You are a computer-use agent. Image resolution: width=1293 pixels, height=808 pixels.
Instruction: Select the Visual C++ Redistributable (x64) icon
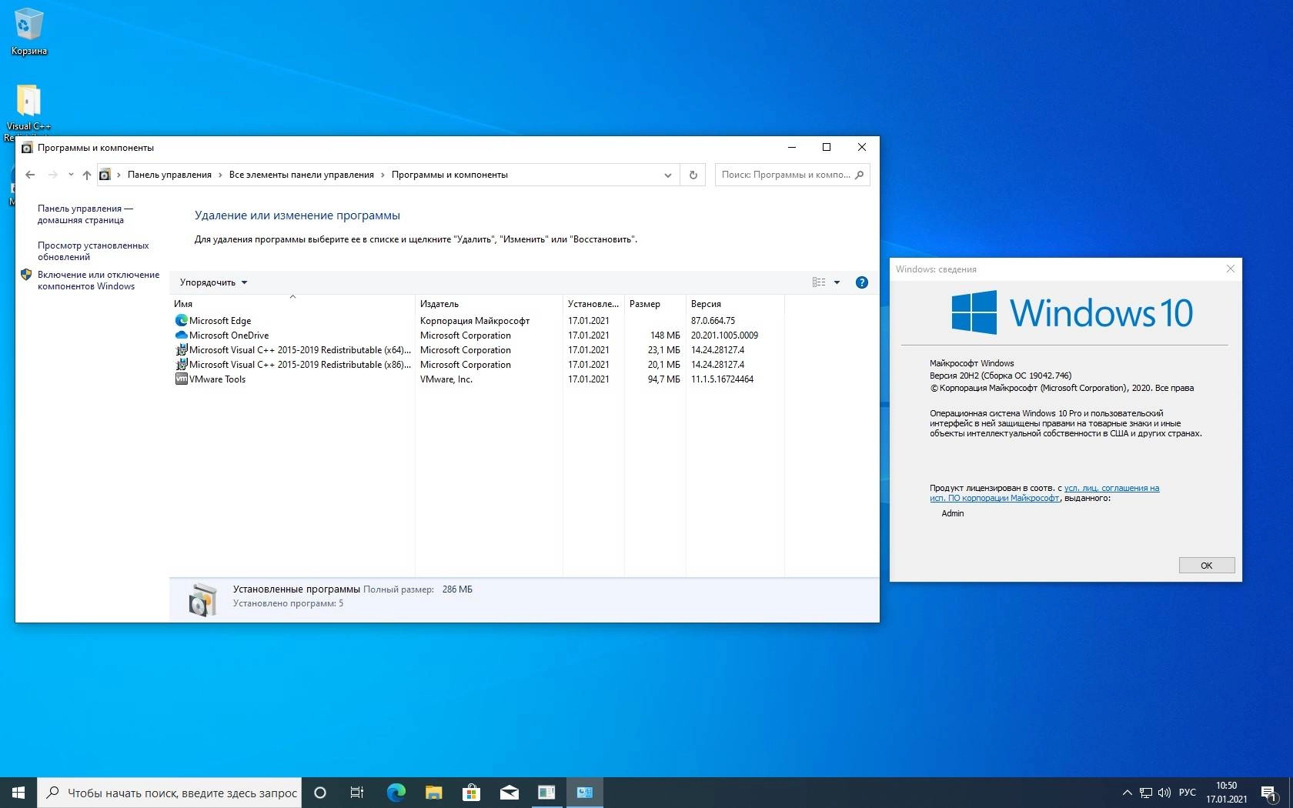click(x=182, y=349)
